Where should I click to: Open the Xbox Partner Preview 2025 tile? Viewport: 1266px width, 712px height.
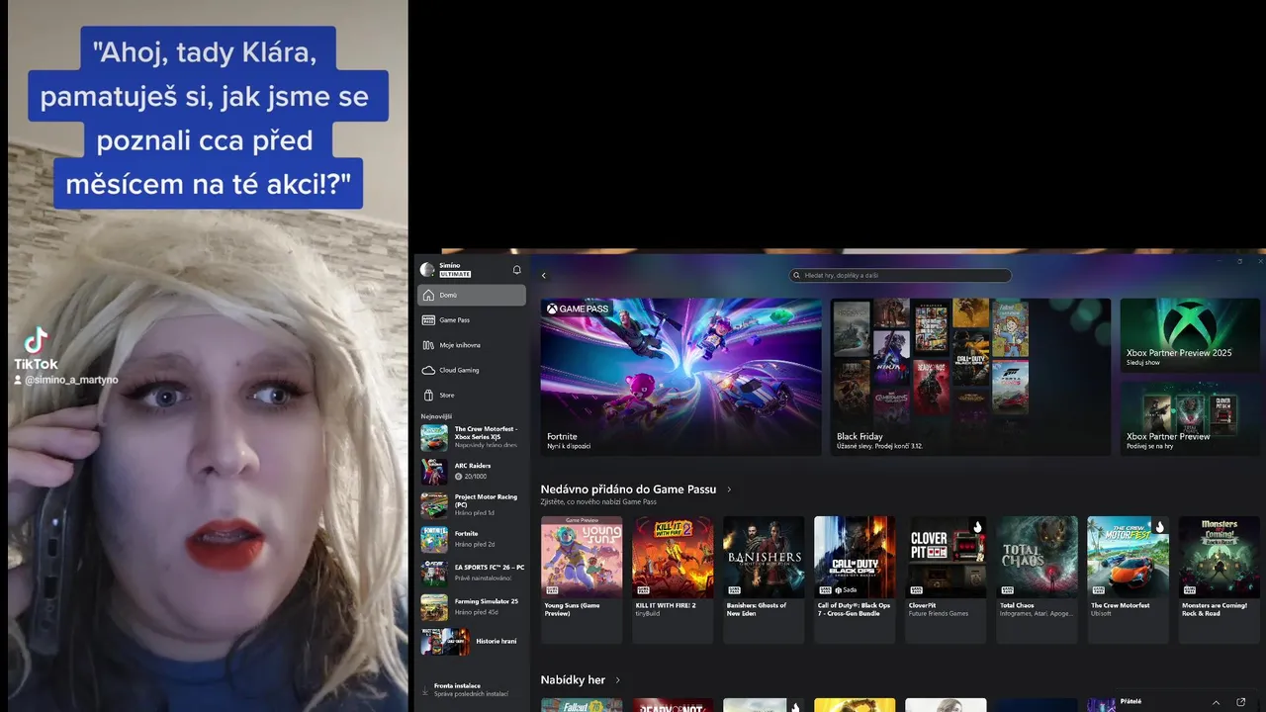pos(1191,336)
